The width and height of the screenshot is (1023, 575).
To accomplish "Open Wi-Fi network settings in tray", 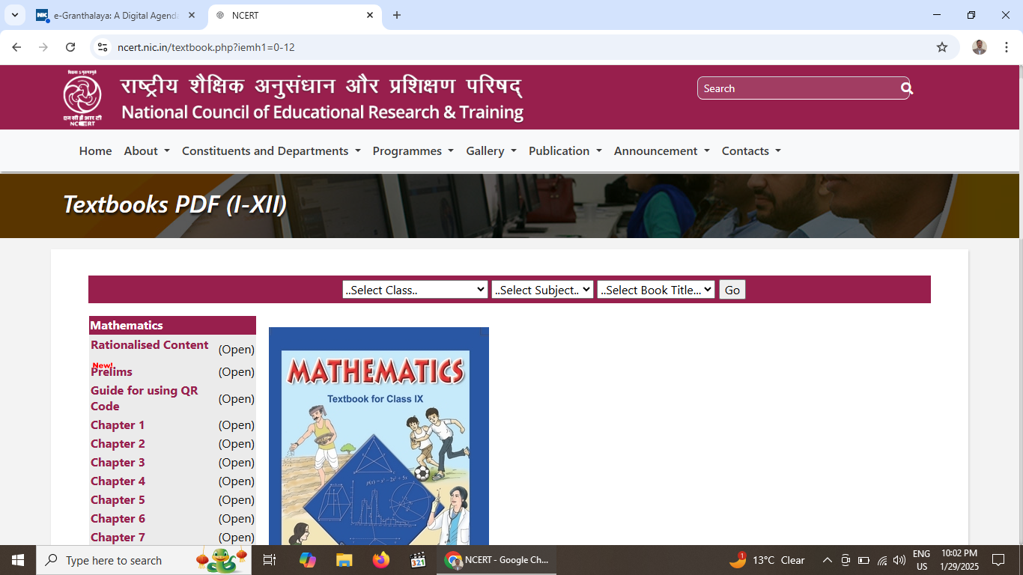I will 881,560.
